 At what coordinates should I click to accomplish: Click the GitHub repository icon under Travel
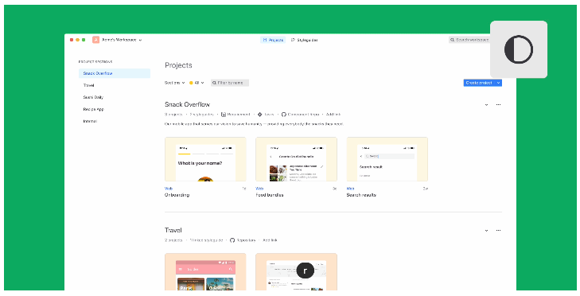tap(232, 240)
